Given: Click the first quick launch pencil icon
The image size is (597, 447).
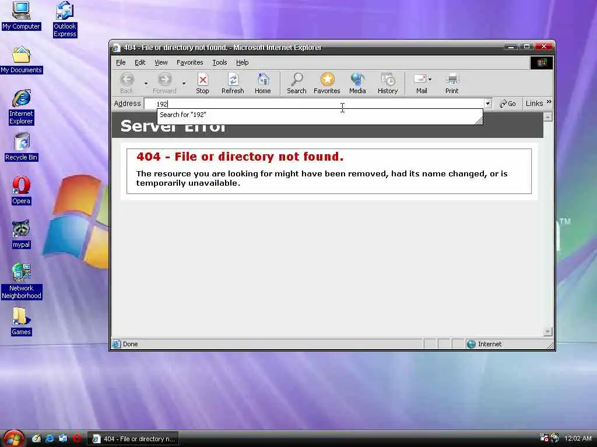Looking at the screenshot, I should 37,438.
